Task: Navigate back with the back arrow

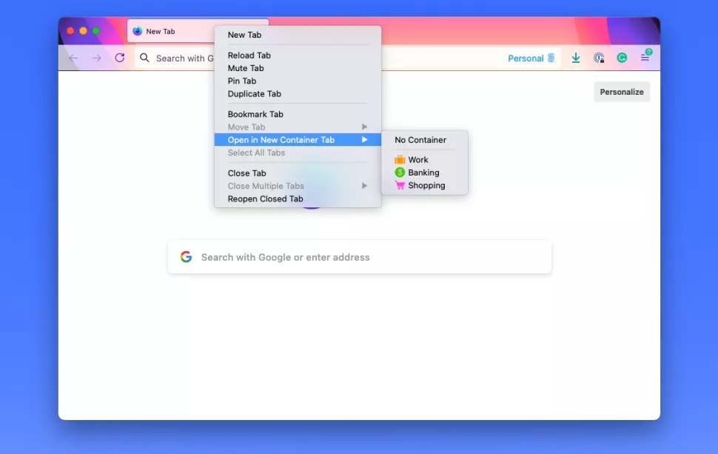Action: 73,58
